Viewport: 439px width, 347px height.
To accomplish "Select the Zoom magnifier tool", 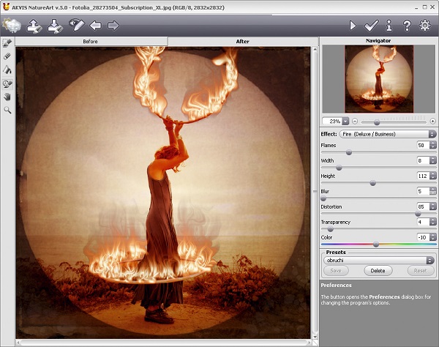I will pos(7,110).
